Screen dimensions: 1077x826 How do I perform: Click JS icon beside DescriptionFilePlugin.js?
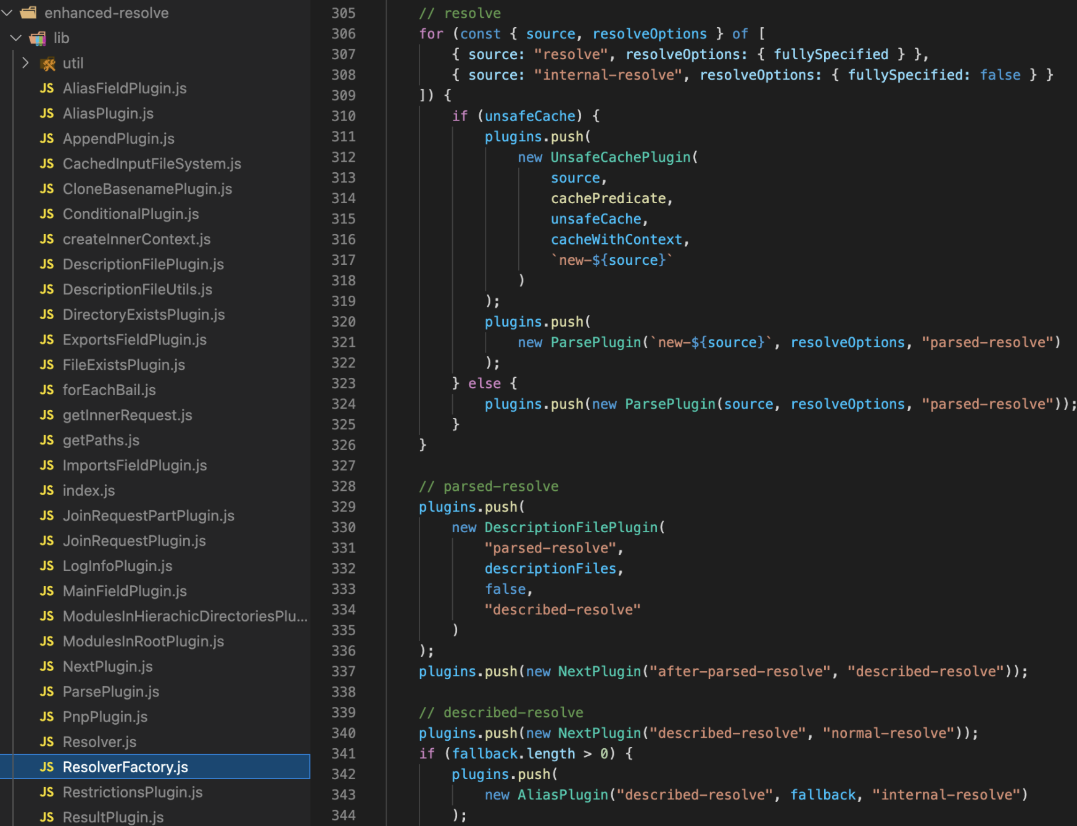click(47, 264)
